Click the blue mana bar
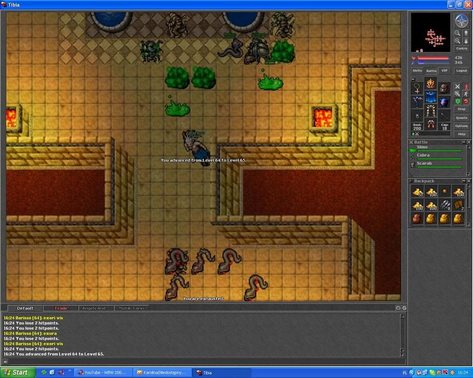 point(433,63)
